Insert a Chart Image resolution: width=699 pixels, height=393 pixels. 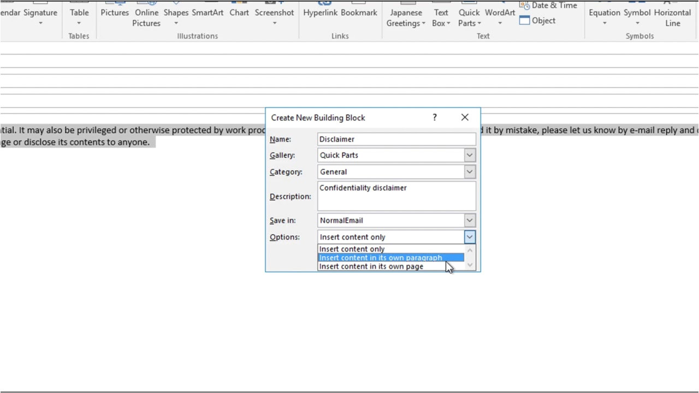click(239, 12)
